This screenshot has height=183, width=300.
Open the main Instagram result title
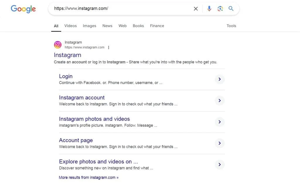tap(67, 55)
